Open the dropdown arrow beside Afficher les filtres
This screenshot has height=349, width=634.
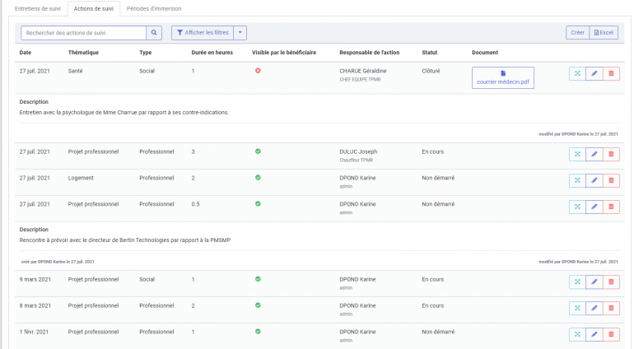240,33
